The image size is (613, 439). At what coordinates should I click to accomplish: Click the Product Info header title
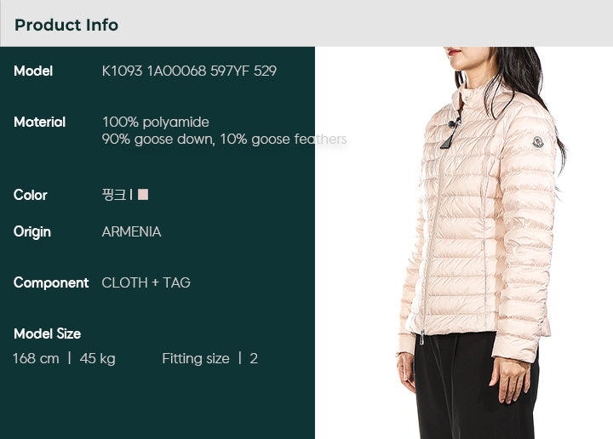[x=66, y=25]
